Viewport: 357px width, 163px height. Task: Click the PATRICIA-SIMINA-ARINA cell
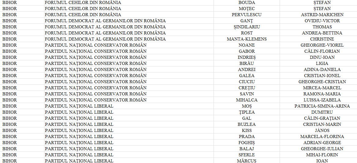coord(322,106)
